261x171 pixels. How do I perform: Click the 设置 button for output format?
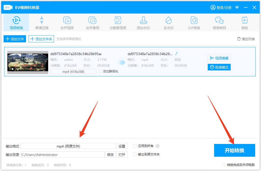point(122,146)
